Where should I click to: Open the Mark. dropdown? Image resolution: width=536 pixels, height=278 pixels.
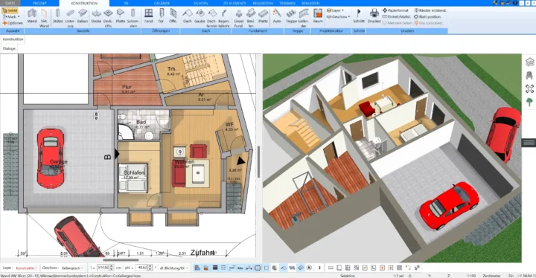coord(11,16)
